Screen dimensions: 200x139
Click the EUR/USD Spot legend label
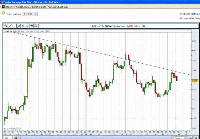pos(19,31)
